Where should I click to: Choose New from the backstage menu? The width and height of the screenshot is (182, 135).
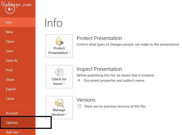click(18, 32)
